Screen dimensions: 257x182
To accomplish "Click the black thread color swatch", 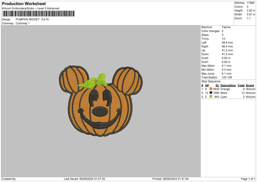I will 211,93.
